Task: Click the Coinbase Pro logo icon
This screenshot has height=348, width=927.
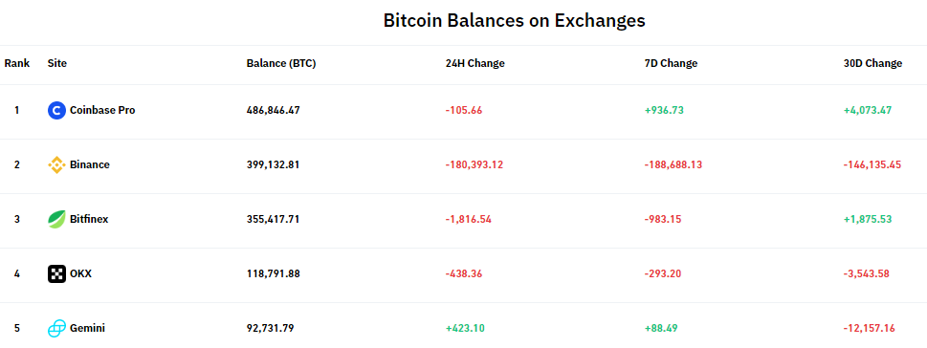Action: pos(56,110)
